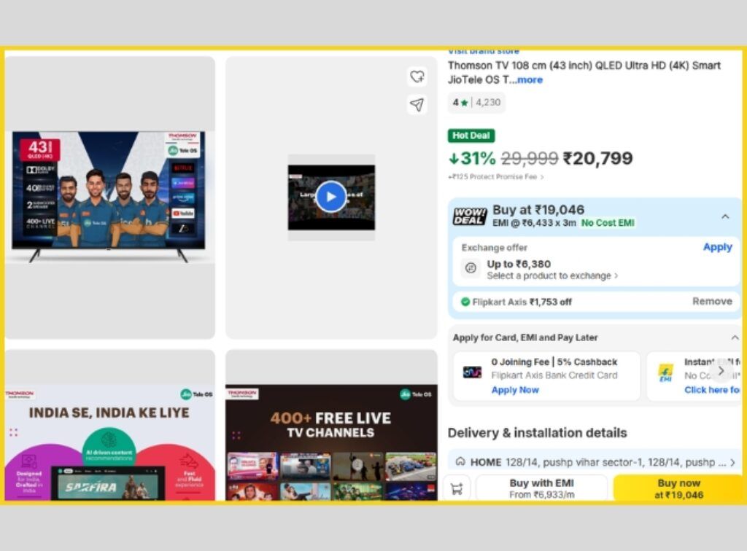Open the HOME delivery address row
Viewport: 747px width, 551px height.
pos(595,462)
